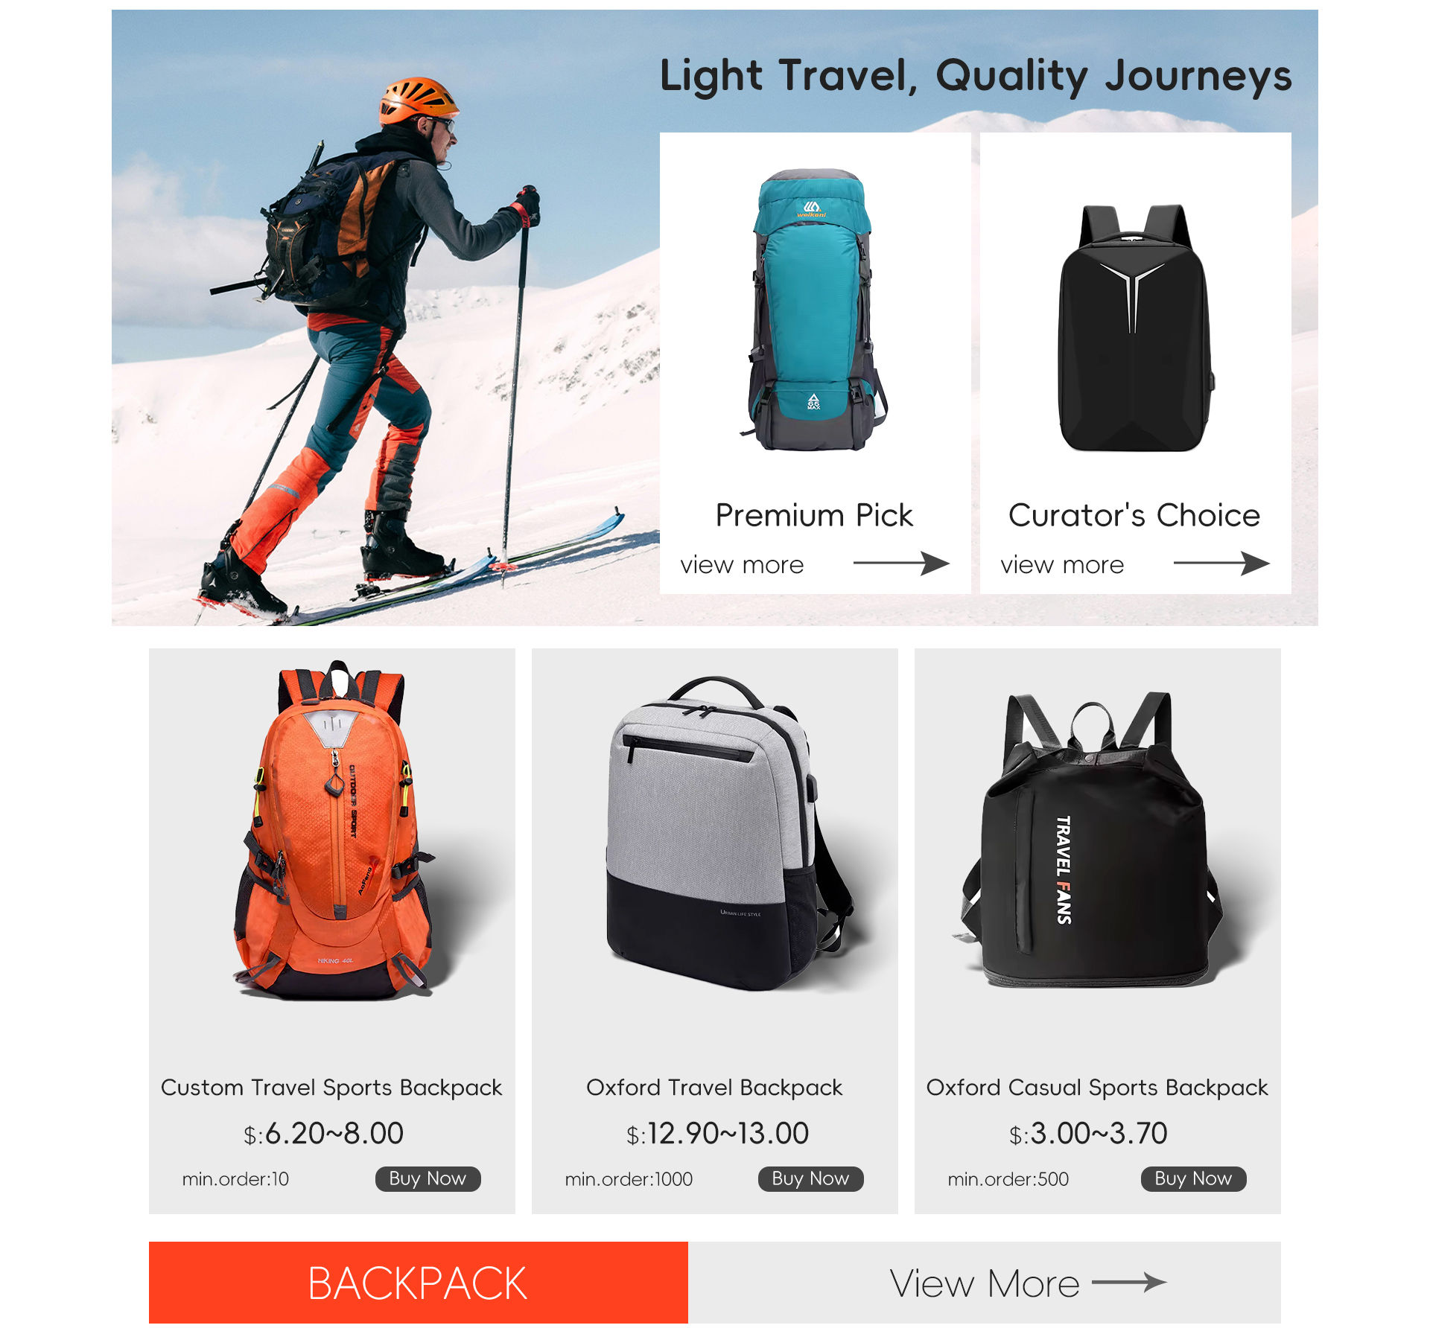The width and height of the screenshot is (1430, 1331).
Task: Click the arrow beside bottom View More
Action: pos(1129,1282)
